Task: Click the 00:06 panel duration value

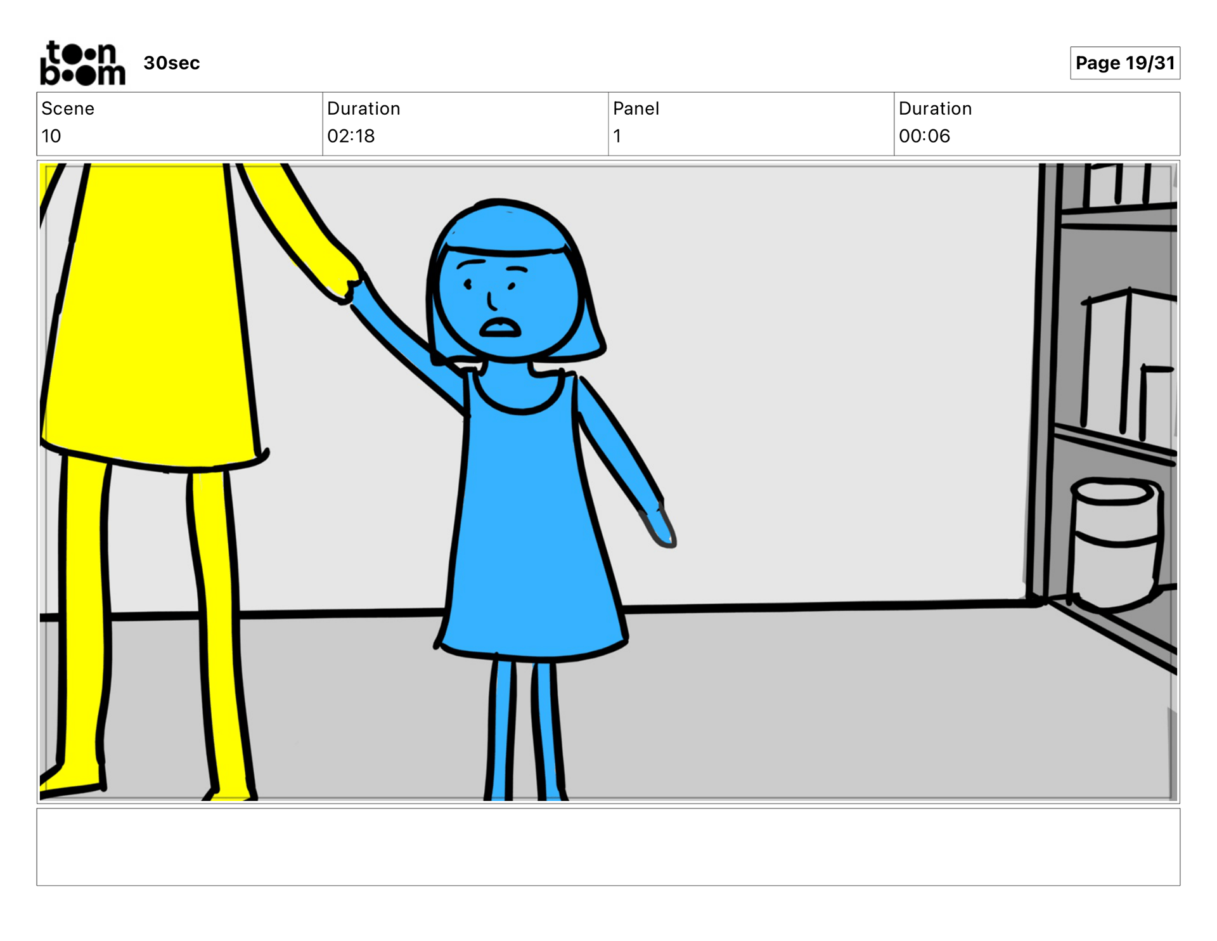Action: coord(924,136)
